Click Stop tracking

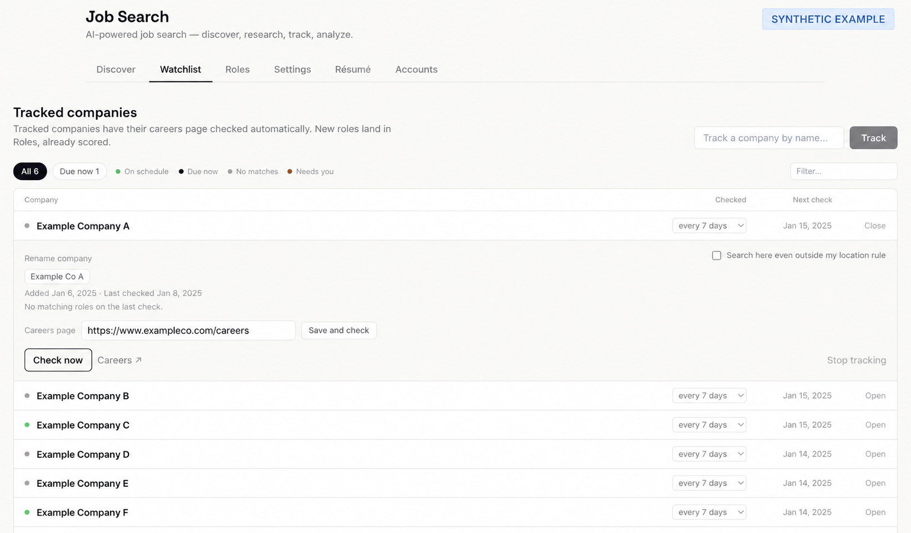tap(856, 360)
